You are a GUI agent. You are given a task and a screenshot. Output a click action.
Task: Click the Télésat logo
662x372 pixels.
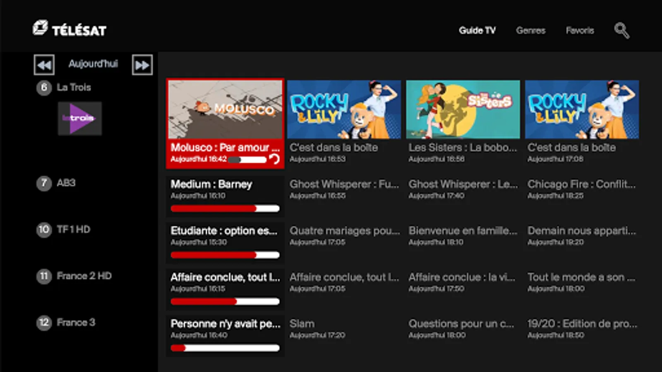tap(70, 29)
